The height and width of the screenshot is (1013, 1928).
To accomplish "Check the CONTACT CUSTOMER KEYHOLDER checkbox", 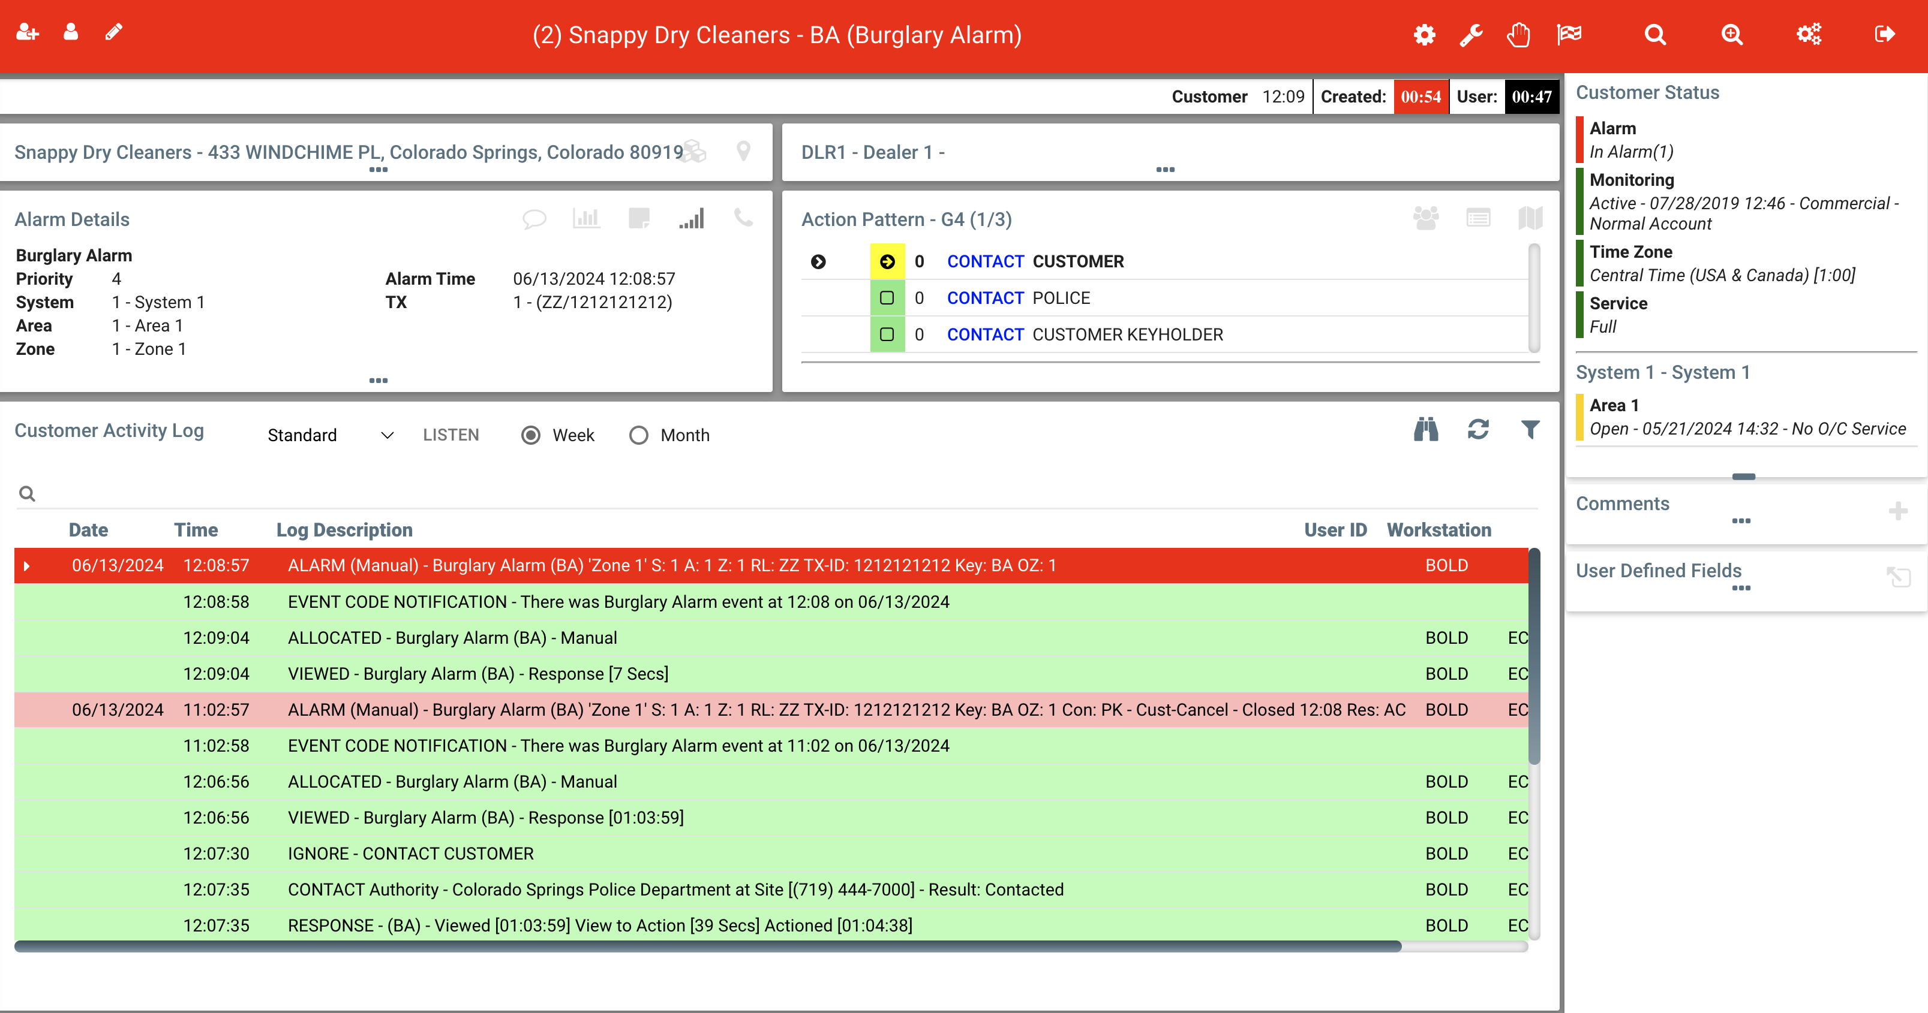I will [x=887, y=335].
